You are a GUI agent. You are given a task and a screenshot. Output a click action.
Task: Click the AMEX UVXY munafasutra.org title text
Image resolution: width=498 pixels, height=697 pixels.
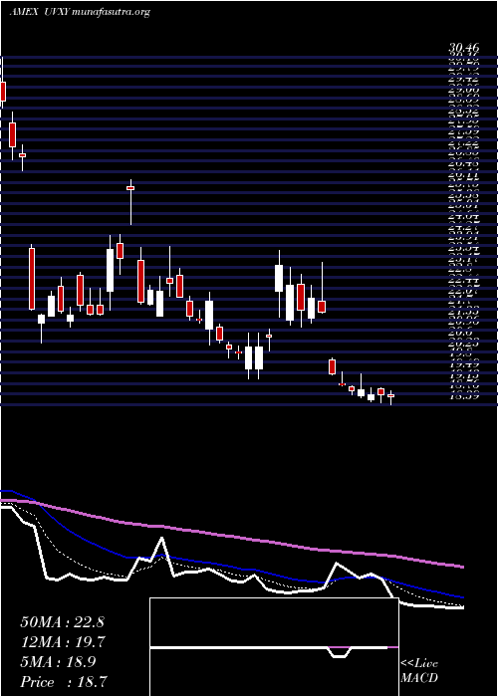click(x=80, y=12)
